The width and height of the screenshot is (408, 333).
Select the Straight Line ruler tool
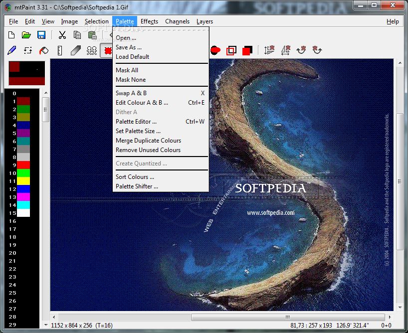[60, 50]
